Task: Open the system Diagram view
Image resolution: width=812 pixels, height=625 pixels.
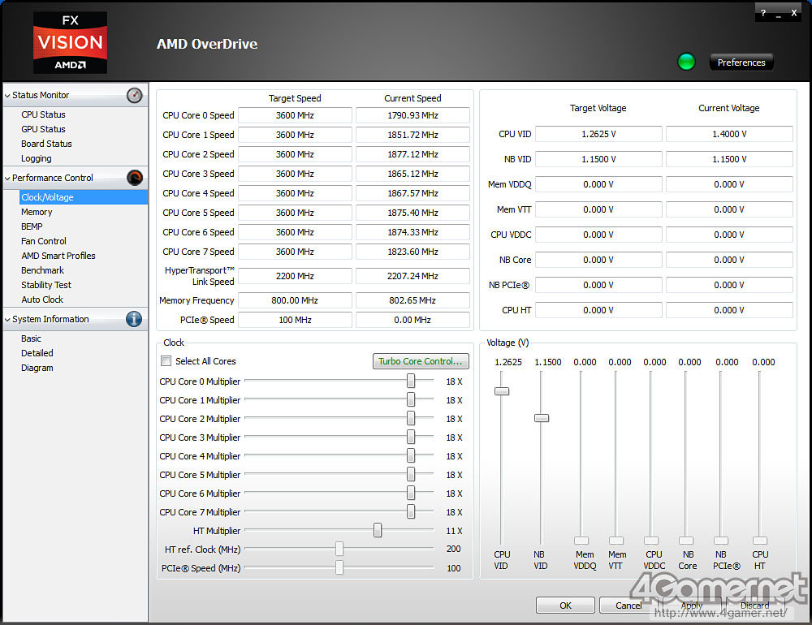Action: coord(37,368)
